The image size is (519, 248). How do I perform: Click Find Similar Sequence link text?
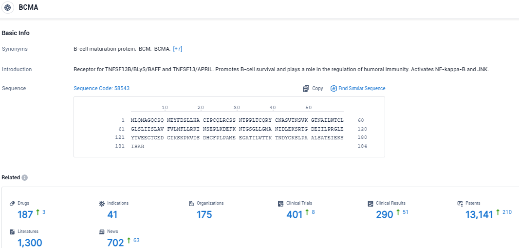(362, 89)
